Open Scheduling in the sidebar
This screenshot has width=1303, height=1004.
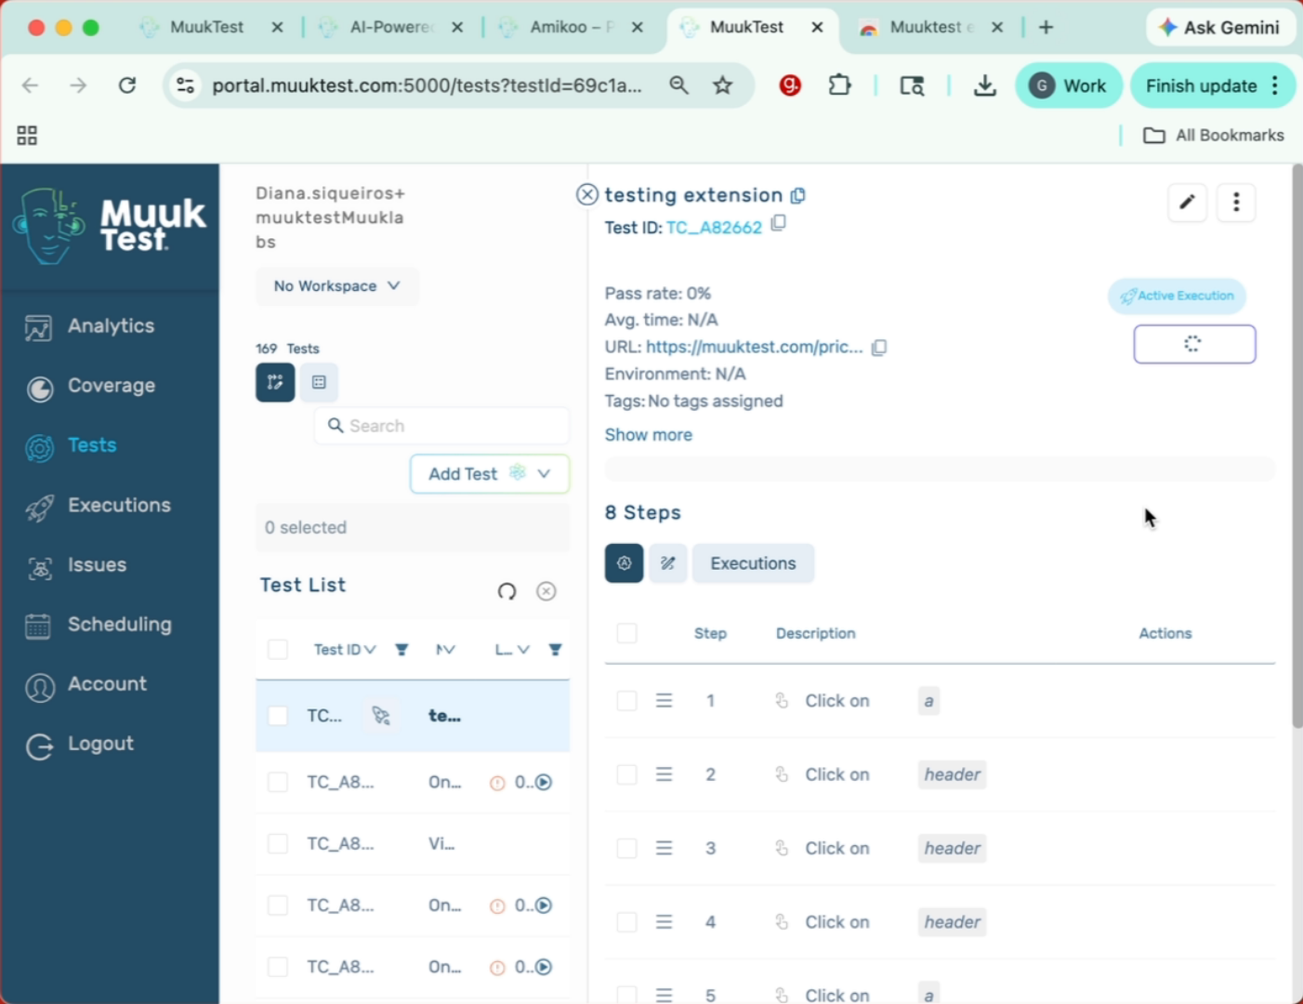pos(111,625)
